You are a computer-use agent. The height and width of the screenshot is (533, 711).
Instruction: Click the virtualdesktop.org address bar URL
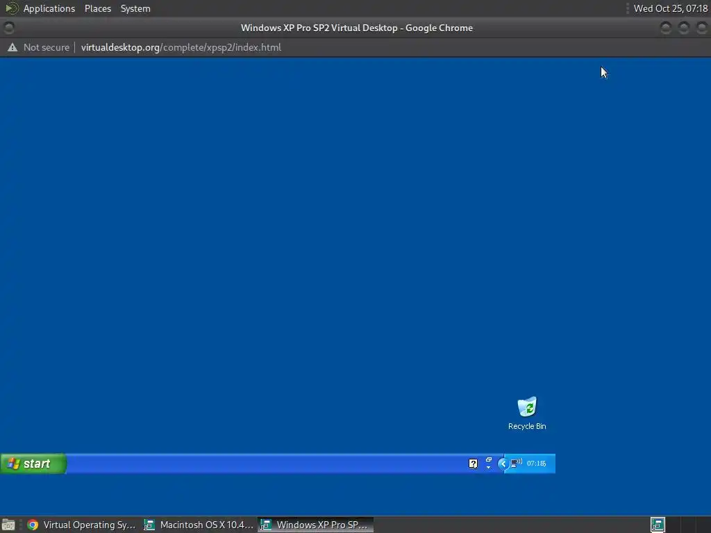(181, 47)
